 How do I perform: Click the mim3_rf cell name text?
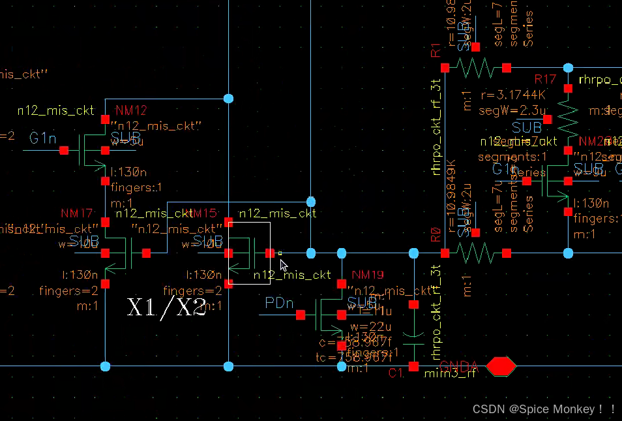(450, 374)
